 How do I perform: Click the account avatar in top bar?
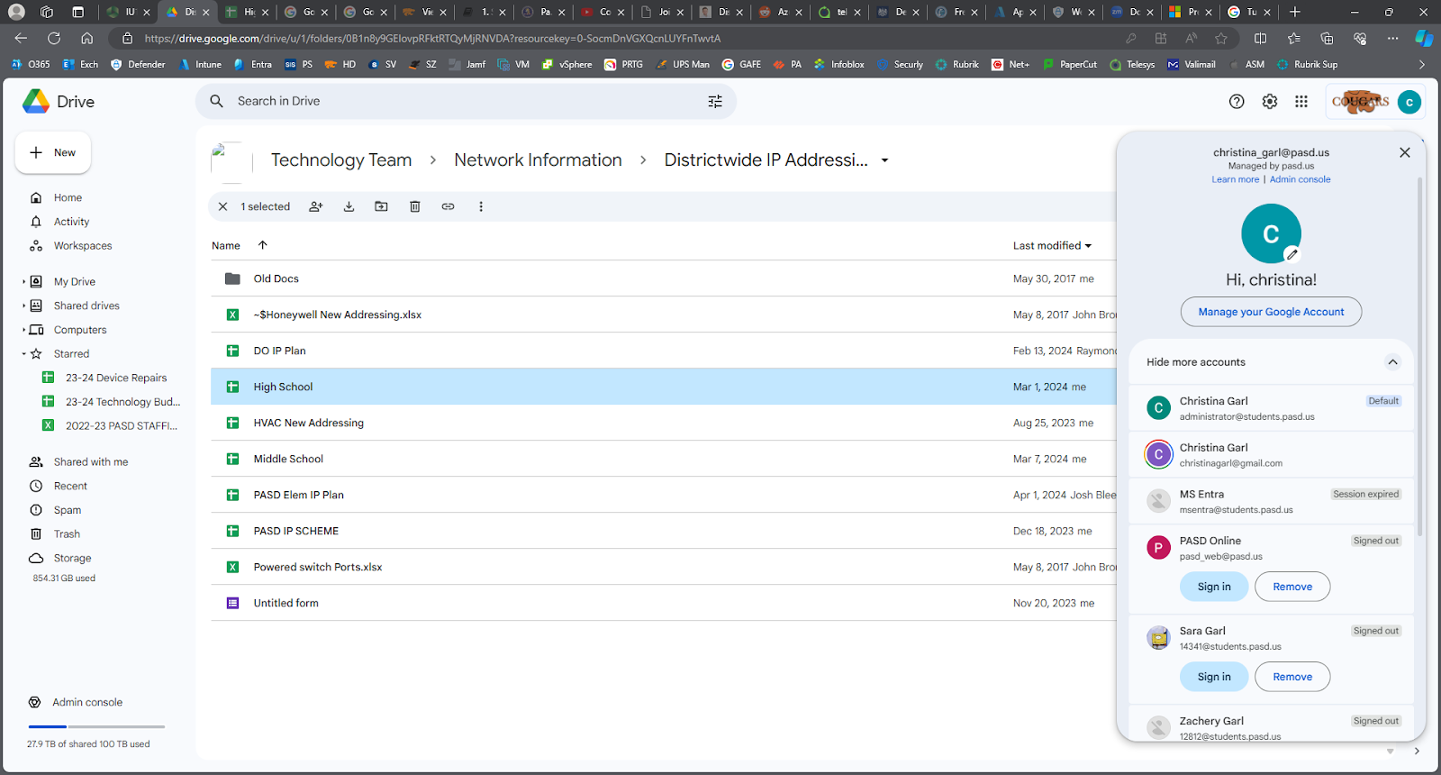point(1409,102)
